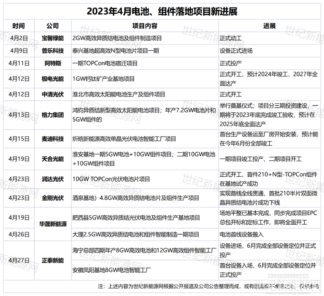Click company name "中清光伏"

53,94
